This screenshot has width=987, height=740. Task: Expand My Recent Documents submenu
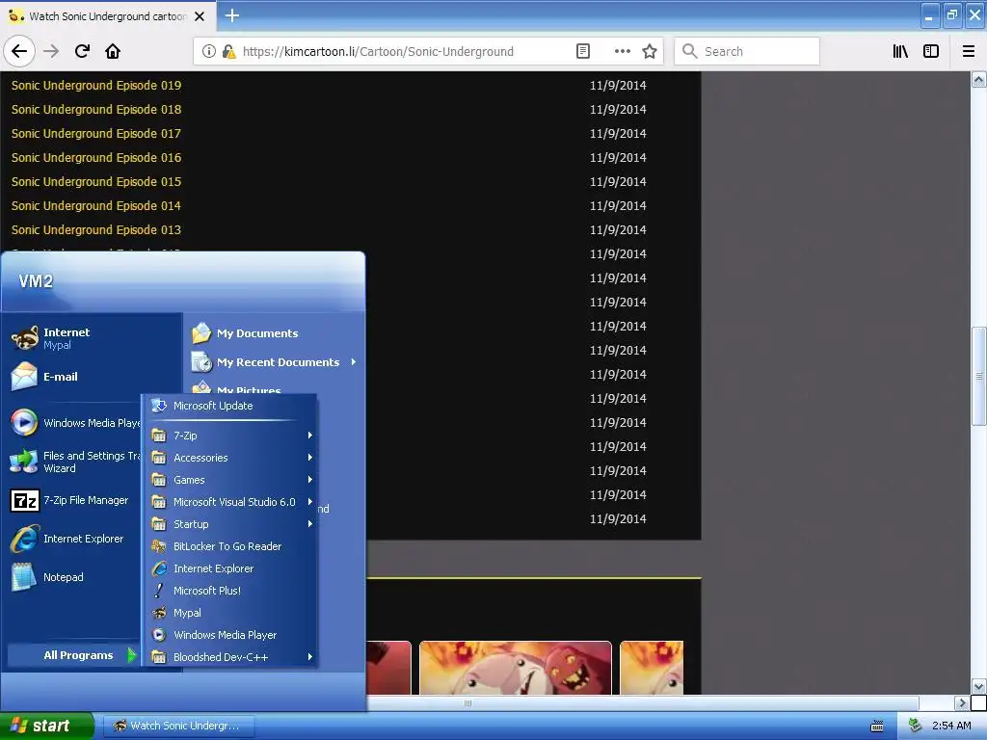(x=276, y=362)
